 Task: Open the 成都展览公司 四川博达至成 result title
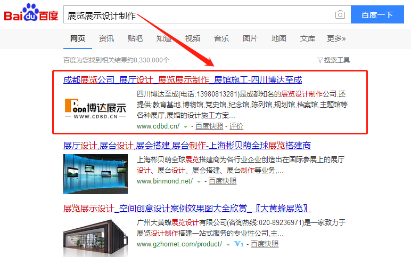pyautogui.click(x=183, y=80)
